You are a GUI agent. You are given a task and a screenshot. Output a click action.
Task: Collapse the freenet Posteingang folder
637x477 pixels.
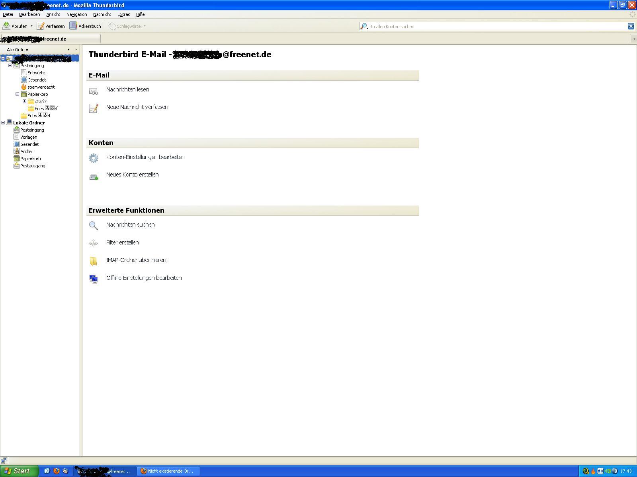(x=10, y=66)
